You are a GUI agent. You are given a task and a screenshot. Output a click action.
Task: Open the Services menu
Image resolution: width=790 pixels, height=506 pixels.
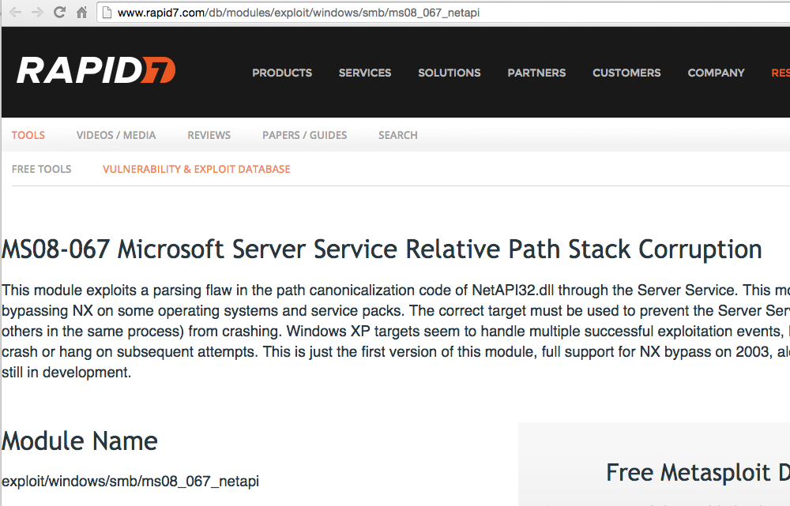tap(365, 73)
